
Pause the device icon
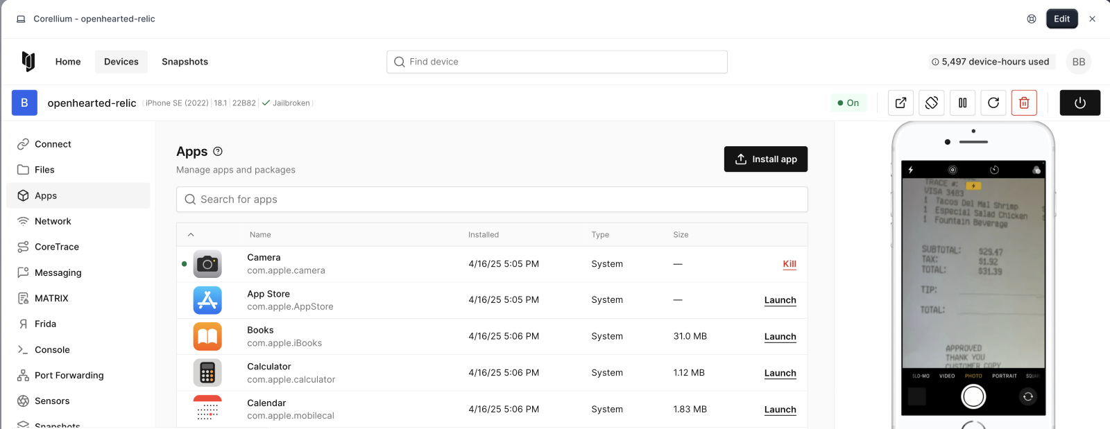coord(963,103)
